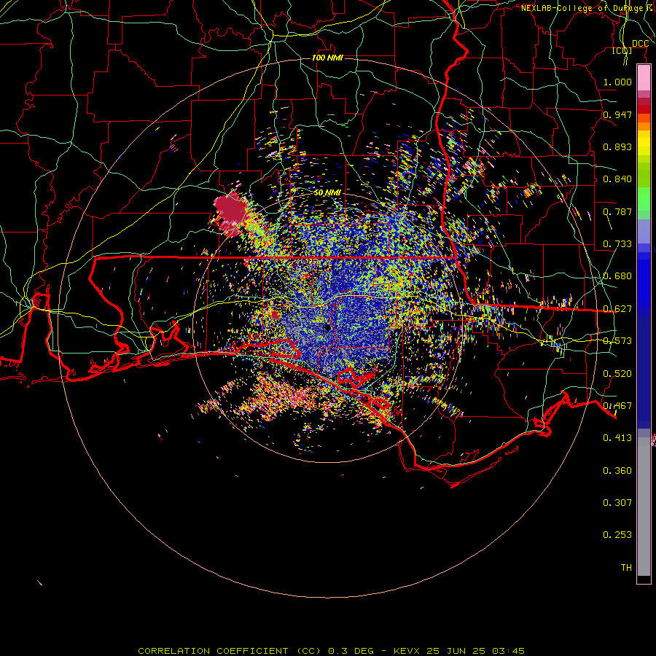656x656 pixels.
Task: Click the black radar site dot at center
Action: (x=327, y=327)
